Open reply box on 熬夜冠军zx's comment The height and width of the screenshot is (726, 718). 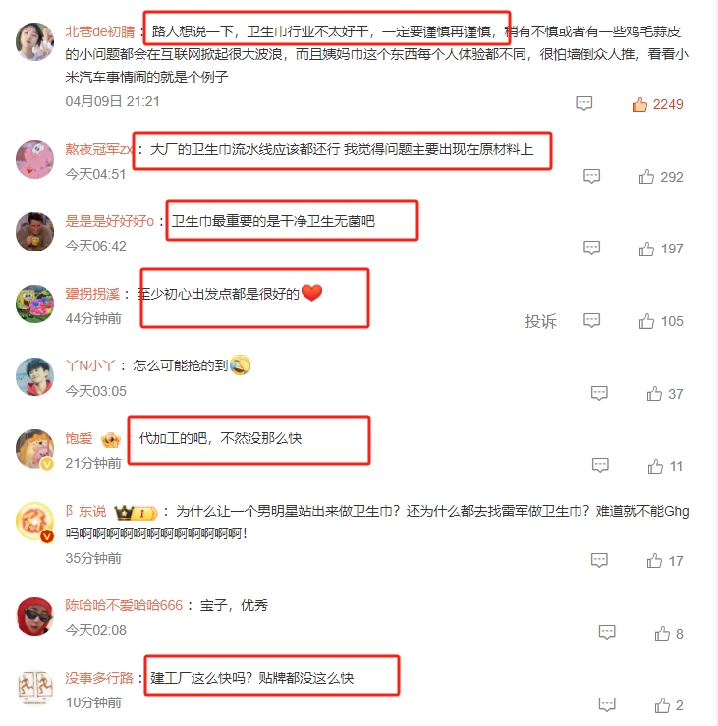591,176
